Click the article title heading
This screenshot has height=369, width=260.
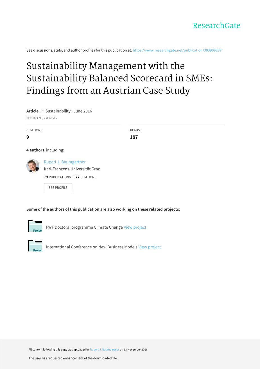[119, 78]
